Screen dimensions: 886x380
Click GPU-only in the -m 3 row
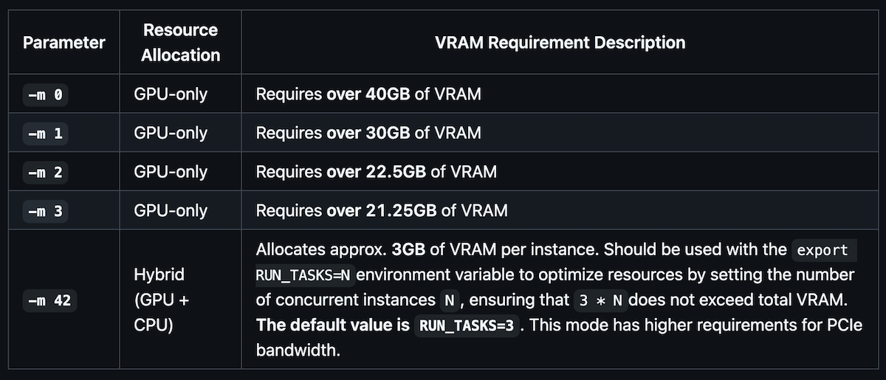tap(171, 210)
